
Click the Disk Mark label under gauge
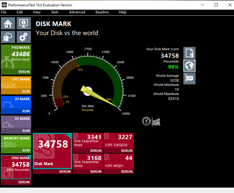tap(88, 106)
